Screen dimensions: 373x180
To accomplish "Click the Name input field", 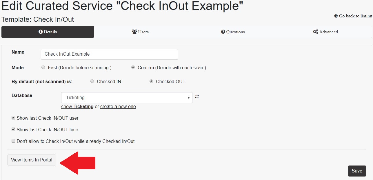I will 110,54.
